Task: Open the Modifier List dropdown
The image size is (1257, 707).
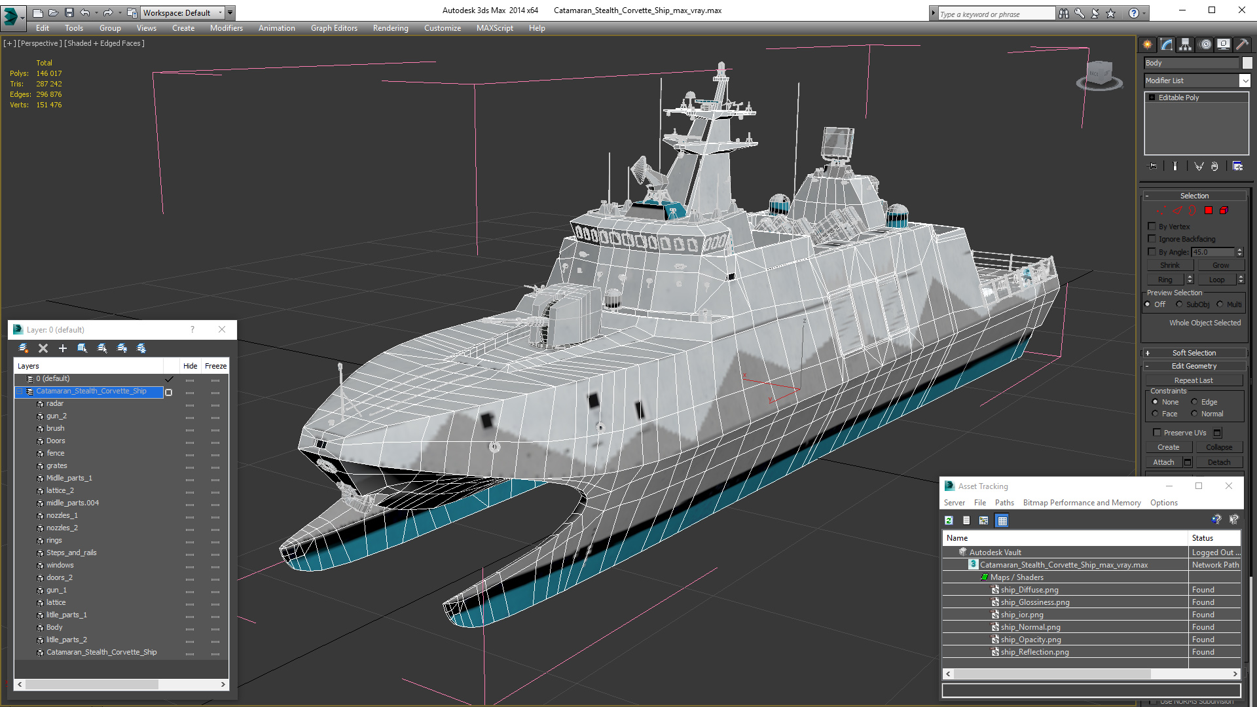Action: pyautogui.click(x=1245, y=81)
